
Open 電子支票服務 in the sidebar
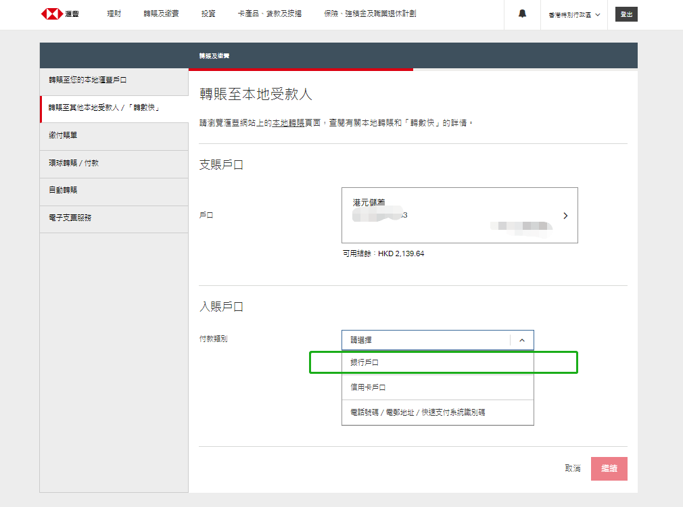[x=70, y=218]
